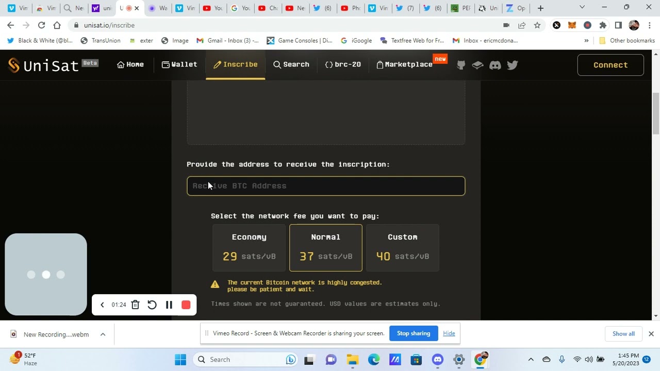
Task: Click the taskbar Search box
Action: (246, 360)
